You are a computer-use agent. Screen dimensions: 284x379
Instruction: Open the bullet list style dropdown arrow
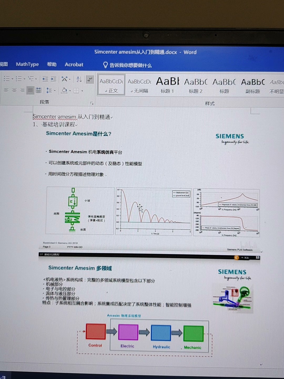point(12,79)
